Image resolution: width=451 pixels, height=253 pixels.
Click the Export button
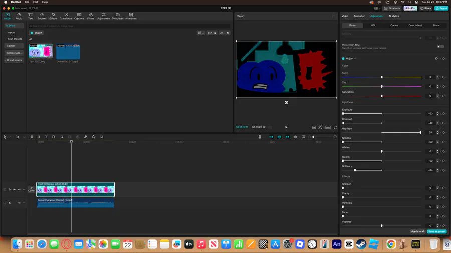click(441, 8)
